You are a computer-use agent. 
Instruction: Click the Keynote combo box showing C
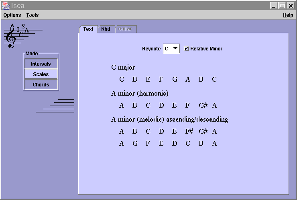click(x=167, y=49)
